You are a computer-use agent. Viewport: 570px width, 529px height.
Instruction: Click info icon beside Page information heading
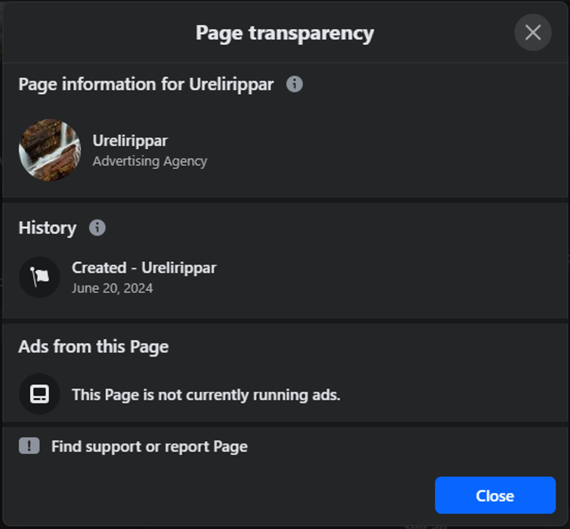(294, 84)
